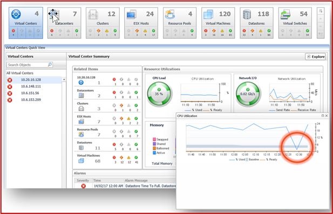Click the fatal severity icon in Alarms row

point(84,186)
